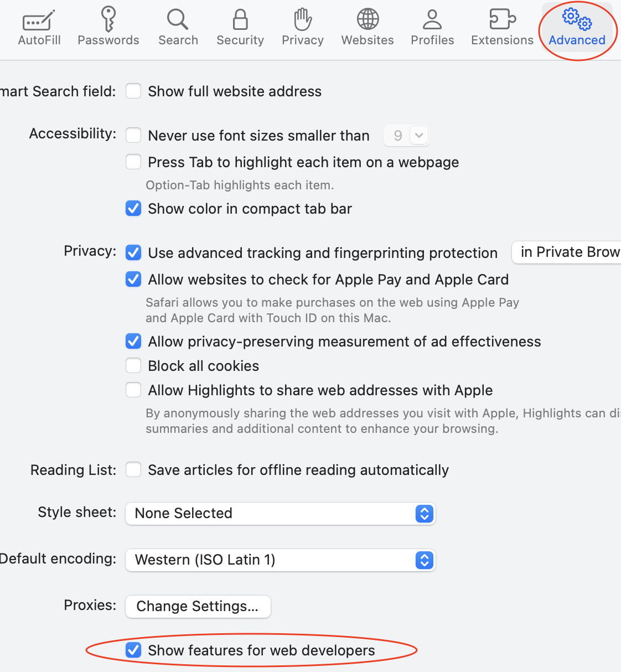621x672 pixels.
Task: Expand the minimum font size dropdown
Action: (x=407, y=135)
